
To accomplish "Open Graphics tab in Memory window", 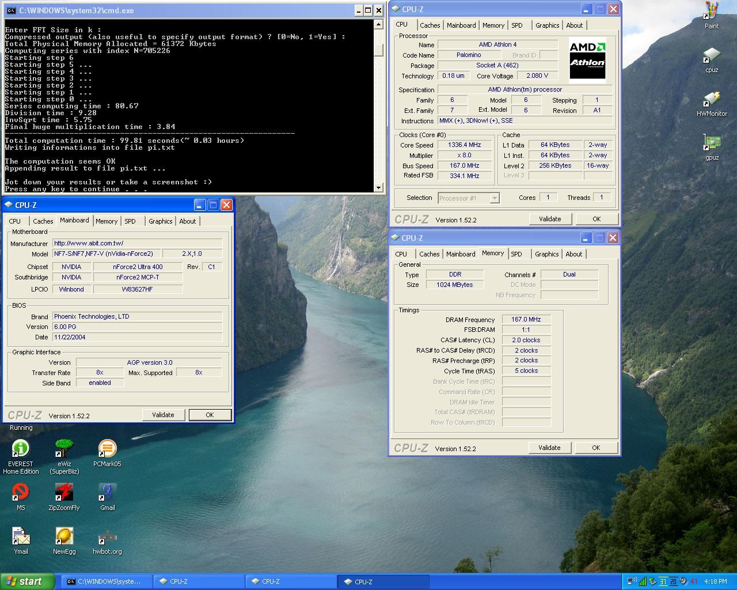I will coord(546,254).
